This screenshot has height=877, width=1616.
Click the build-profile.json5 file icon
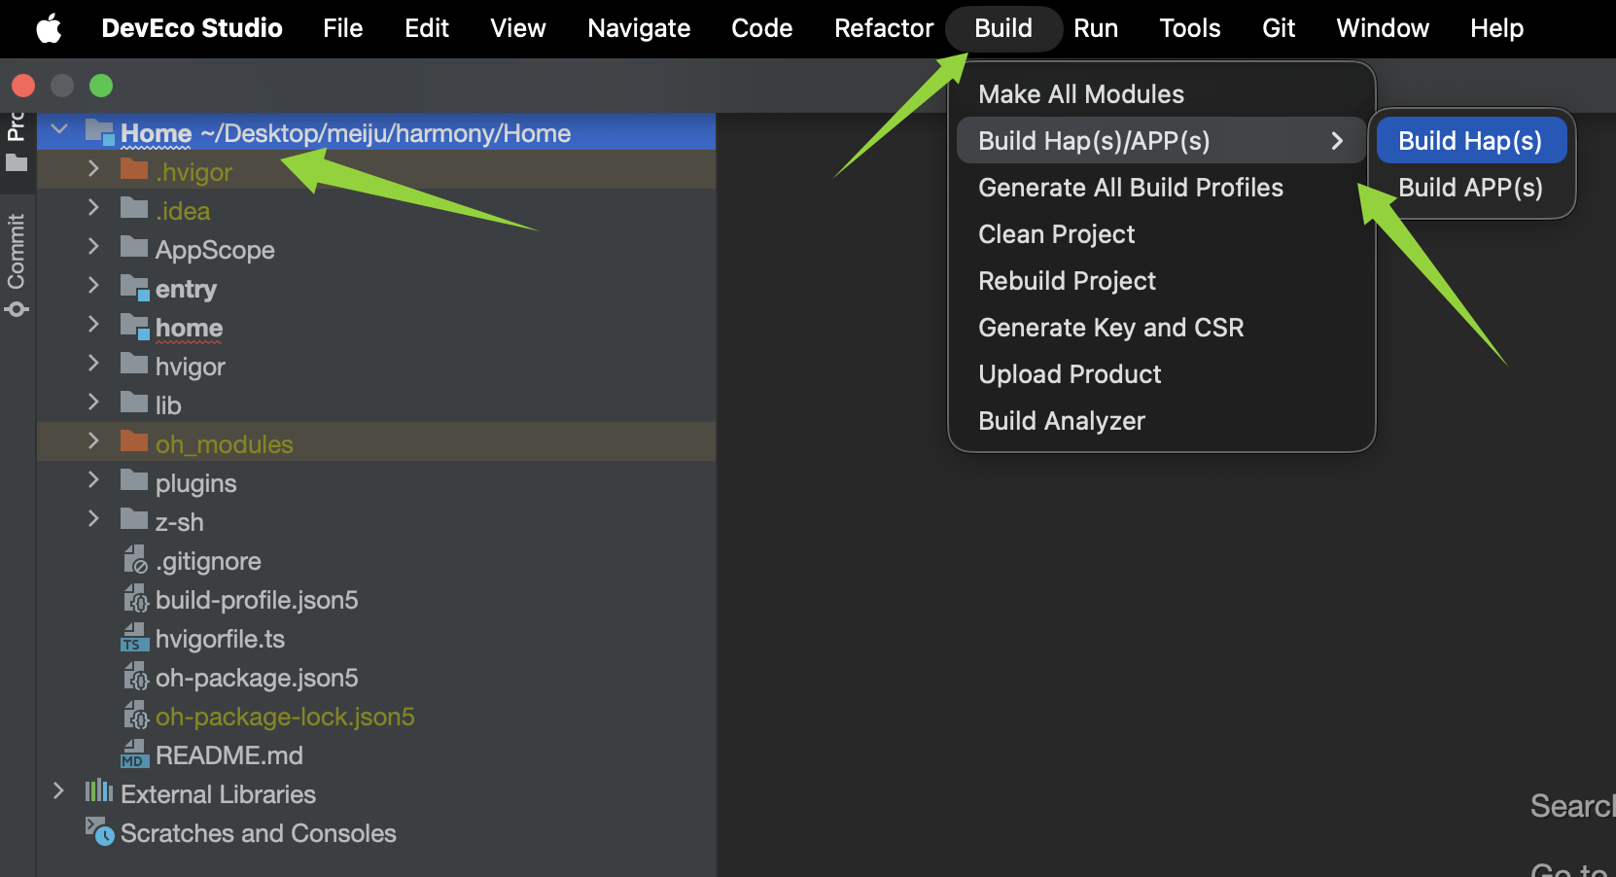(x=135, y=599)
